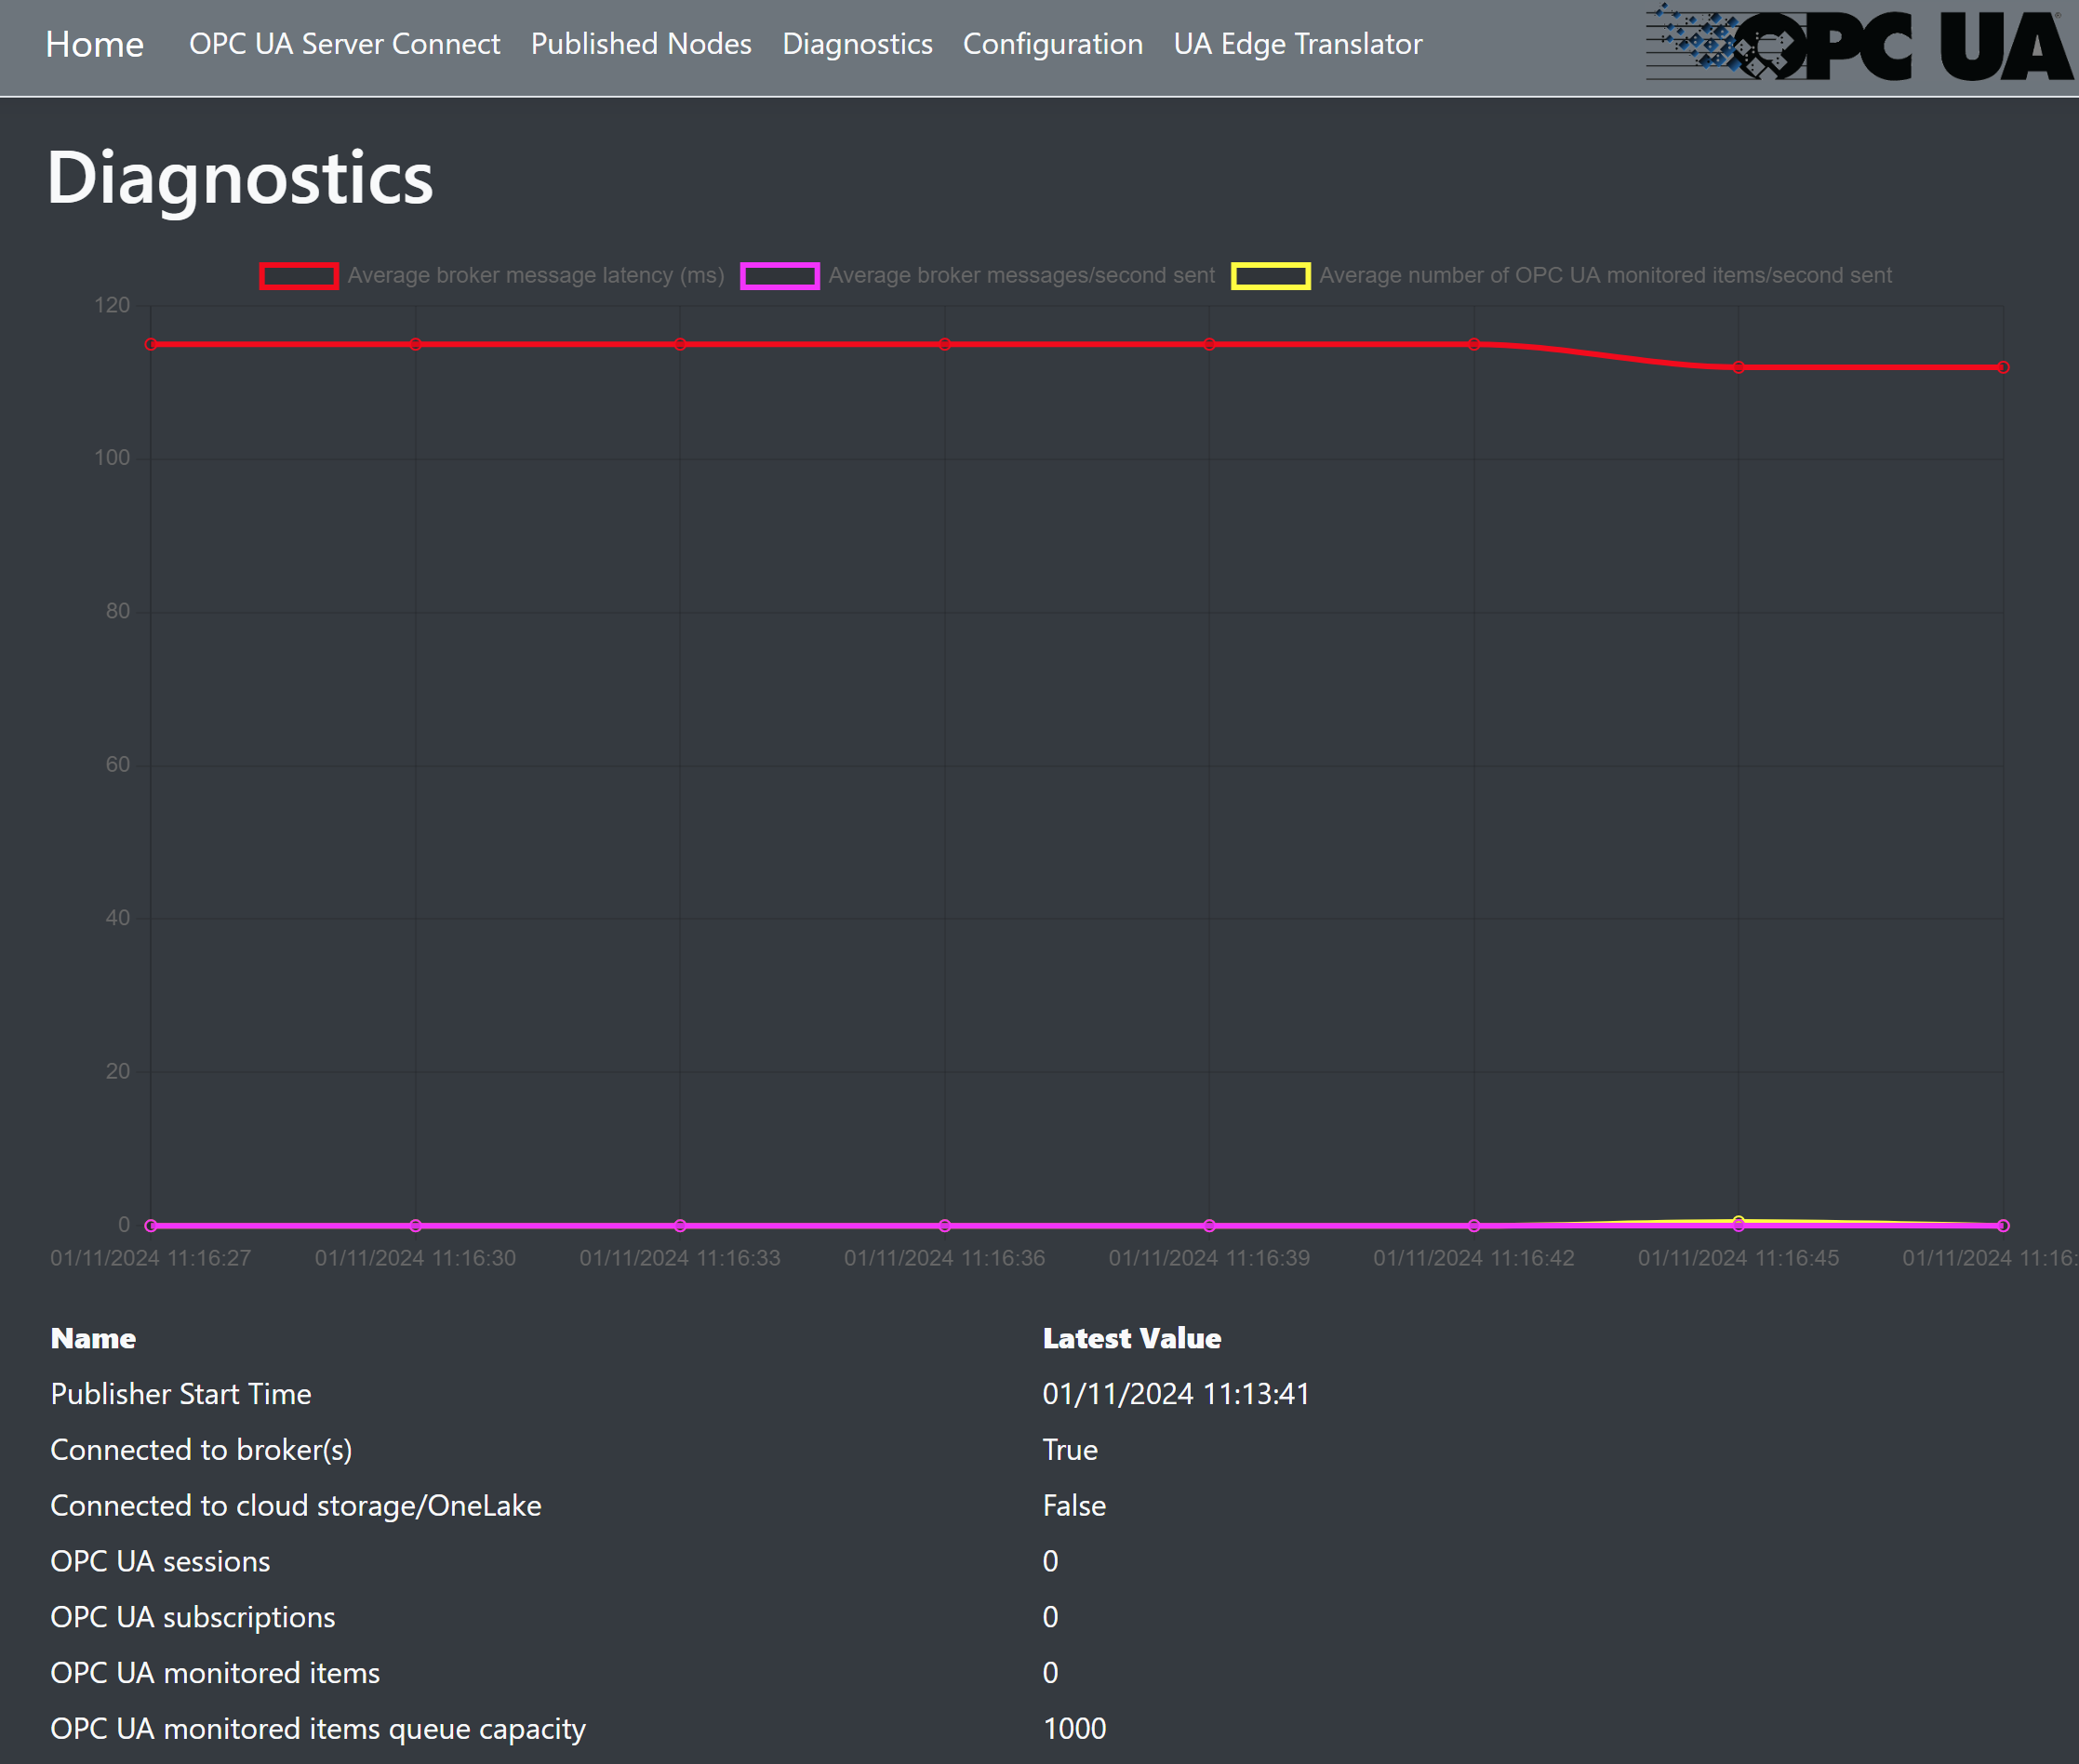Viewport: 2079px width, 1764px height.
Task: Click magenta data point at 11:16:36
Action: tap(944, 1225)
